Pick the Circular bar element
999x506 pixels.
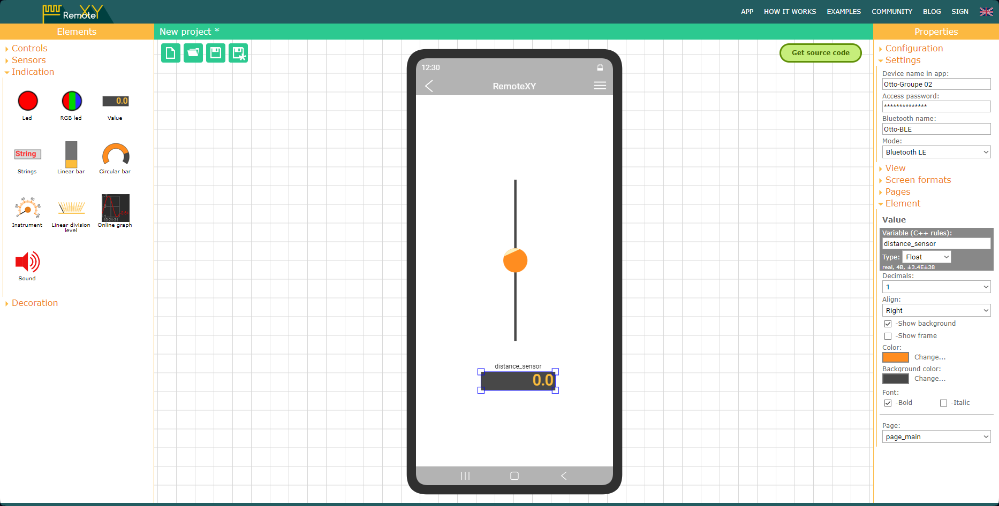coord(115,155)
